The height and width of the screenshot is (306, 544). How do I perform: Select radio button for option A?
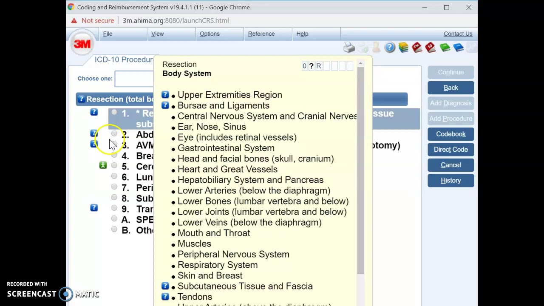point(114,219)
